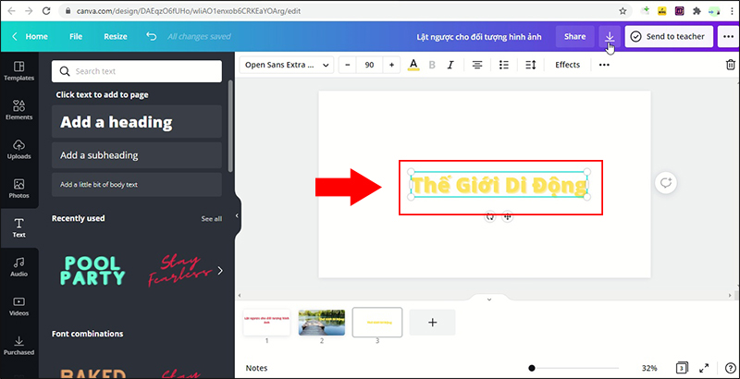Select page 1 thumbnail
Screen dimensions: 740x379
266,323
